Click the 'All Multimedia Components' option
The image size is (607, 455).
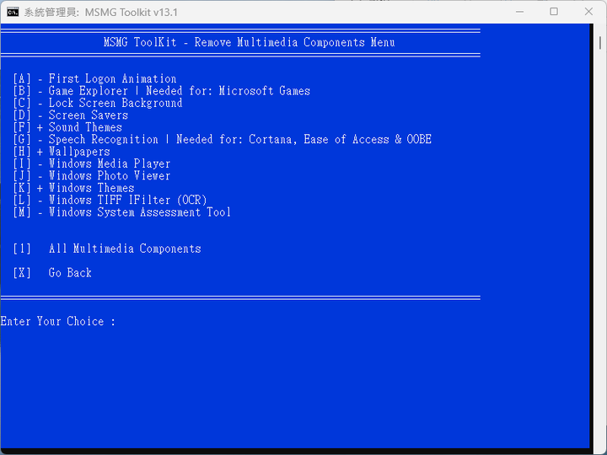pyautogui.click(x=107, y=249)
